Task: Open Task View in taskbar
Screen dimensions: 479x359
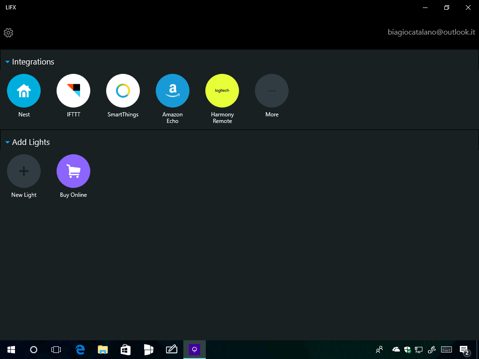Action: click(x=56, y=350)
